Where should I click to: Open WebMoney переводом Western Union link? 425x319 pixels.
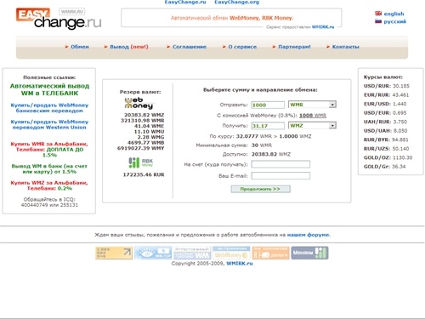tap(49, 124)
